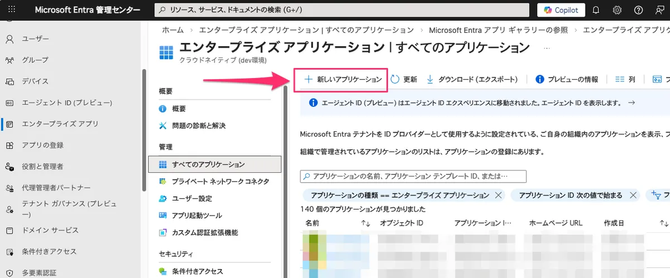
Task: Open the notifications bell
Action: pos(596,9)
